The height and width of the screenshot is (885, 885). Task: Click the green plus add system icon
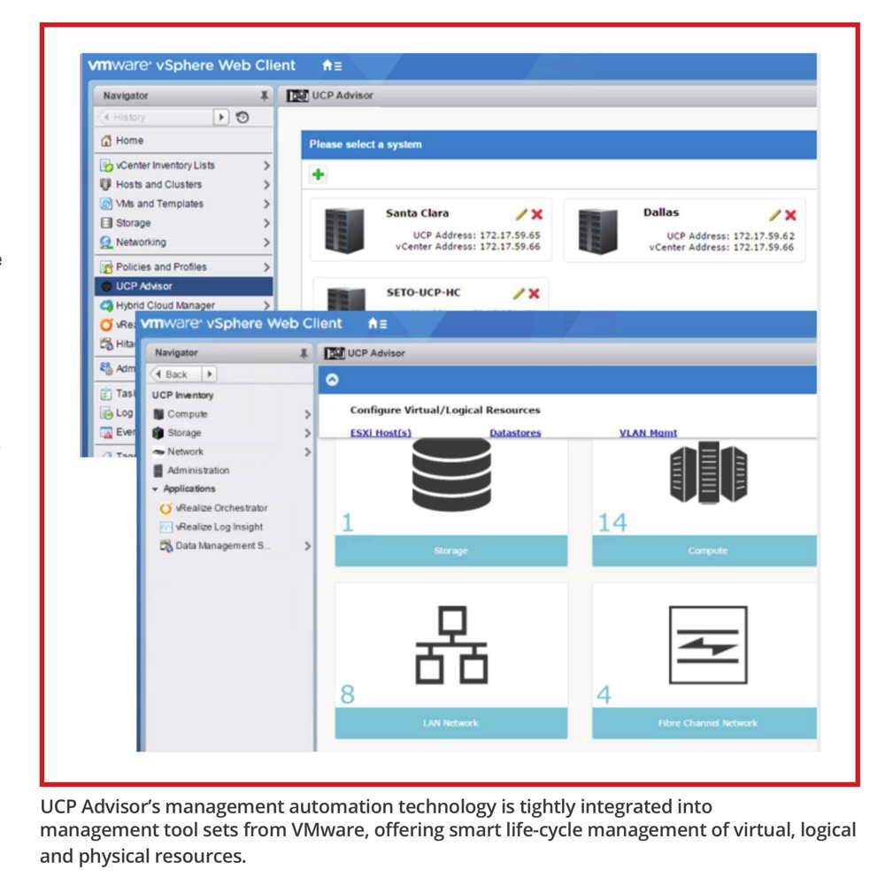click(319, 174)
